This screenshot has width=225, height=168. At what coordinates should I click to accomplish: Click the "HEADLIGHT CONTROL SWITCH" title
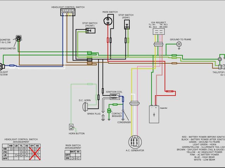click(68, 7)
